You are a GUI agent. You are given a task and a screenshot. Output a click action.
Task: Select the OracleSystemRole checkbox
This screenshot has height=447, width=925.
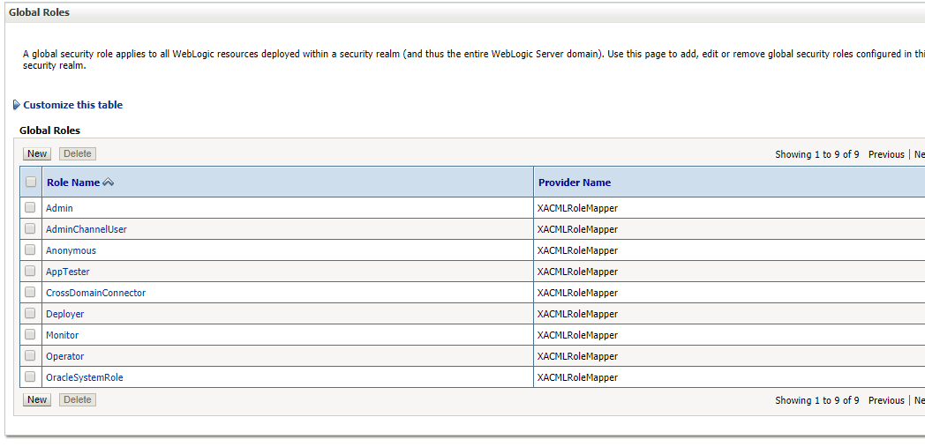point(30,377)
